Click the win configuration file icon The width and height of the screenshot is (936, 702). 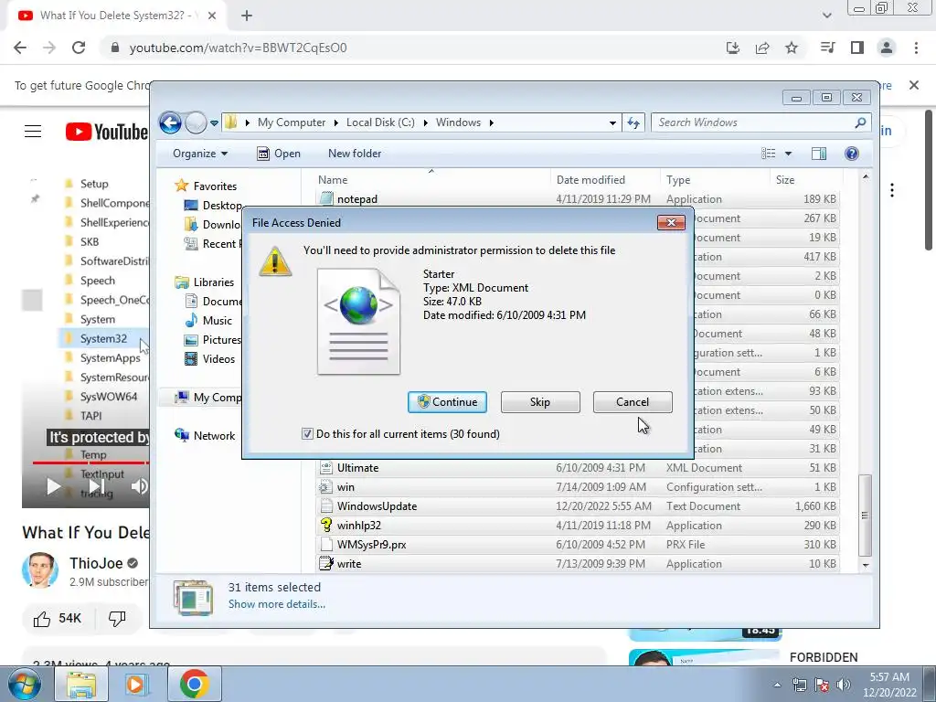pyautogui.click(x=326, y=487)
